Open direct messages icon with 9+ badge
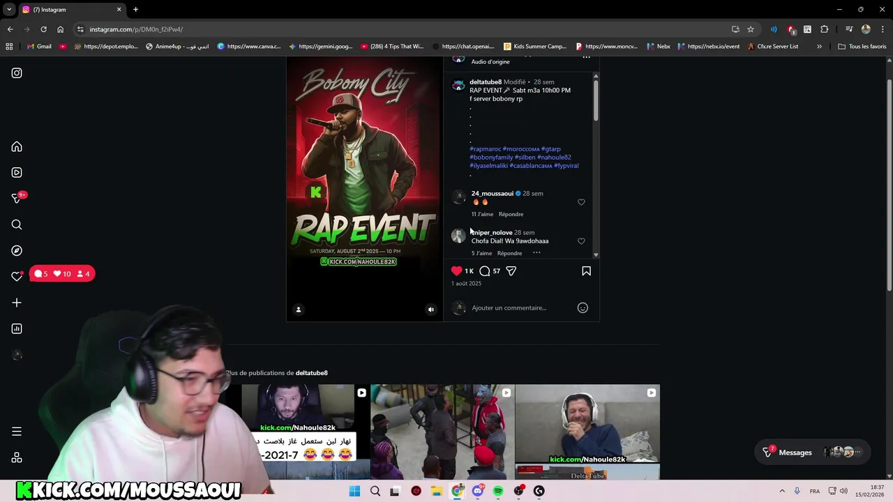This screenshot has width=893, height=502. tap(17, 198)
